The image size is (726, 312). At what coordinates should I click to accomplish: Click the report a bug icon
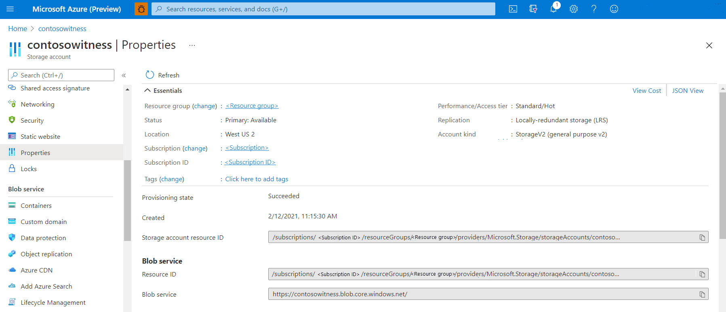[x=141, y=9]
